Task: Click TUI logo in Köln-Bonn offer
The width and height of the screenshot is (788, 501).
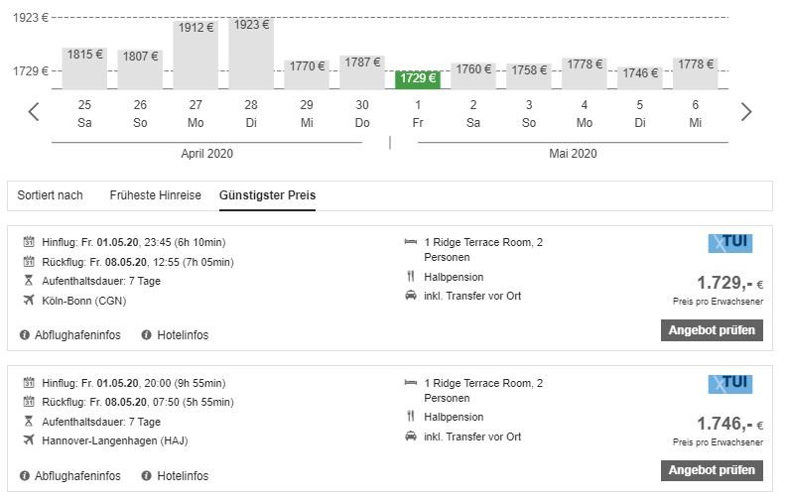Action: pos(729,243)
